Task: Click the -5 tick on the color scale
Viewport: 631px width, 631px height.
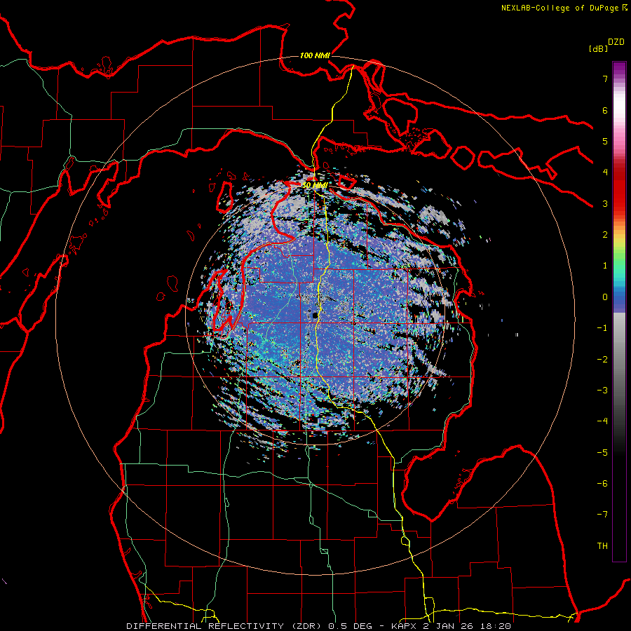Action: click(x=602, y=453)
